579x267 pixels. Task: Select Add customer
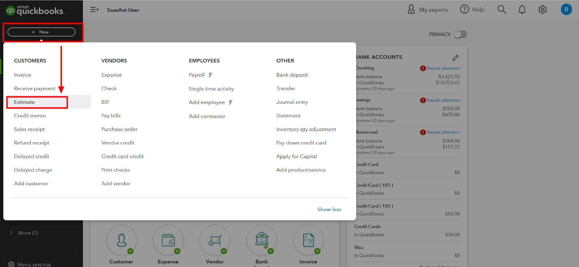point(31,183)
